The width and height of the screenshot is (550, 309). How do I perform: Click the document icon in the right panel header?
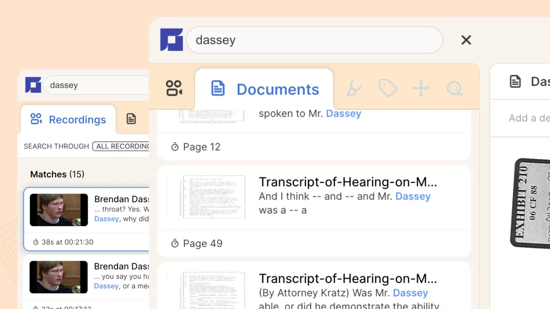(515, 81)
